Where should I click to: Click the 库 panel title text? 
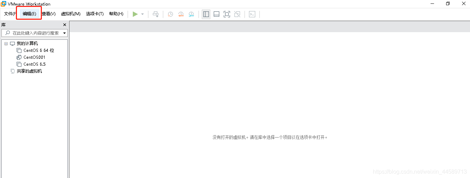[3, 25]
